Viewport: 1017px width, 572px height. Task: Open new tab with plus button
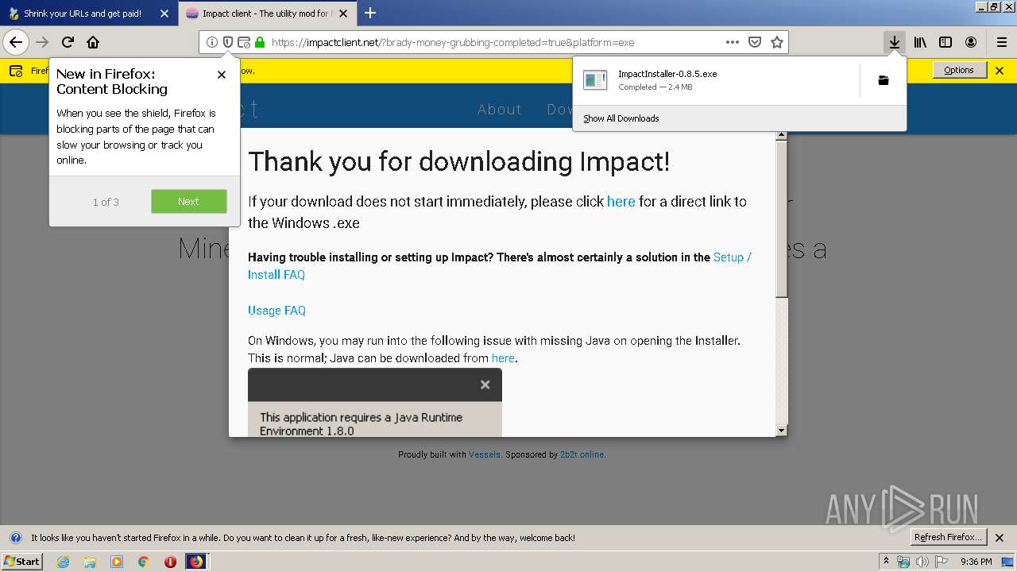(x=370, y=13)
